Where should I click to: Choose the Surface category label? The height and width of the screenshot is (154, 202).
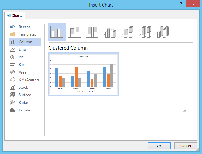tap(25, 95)
